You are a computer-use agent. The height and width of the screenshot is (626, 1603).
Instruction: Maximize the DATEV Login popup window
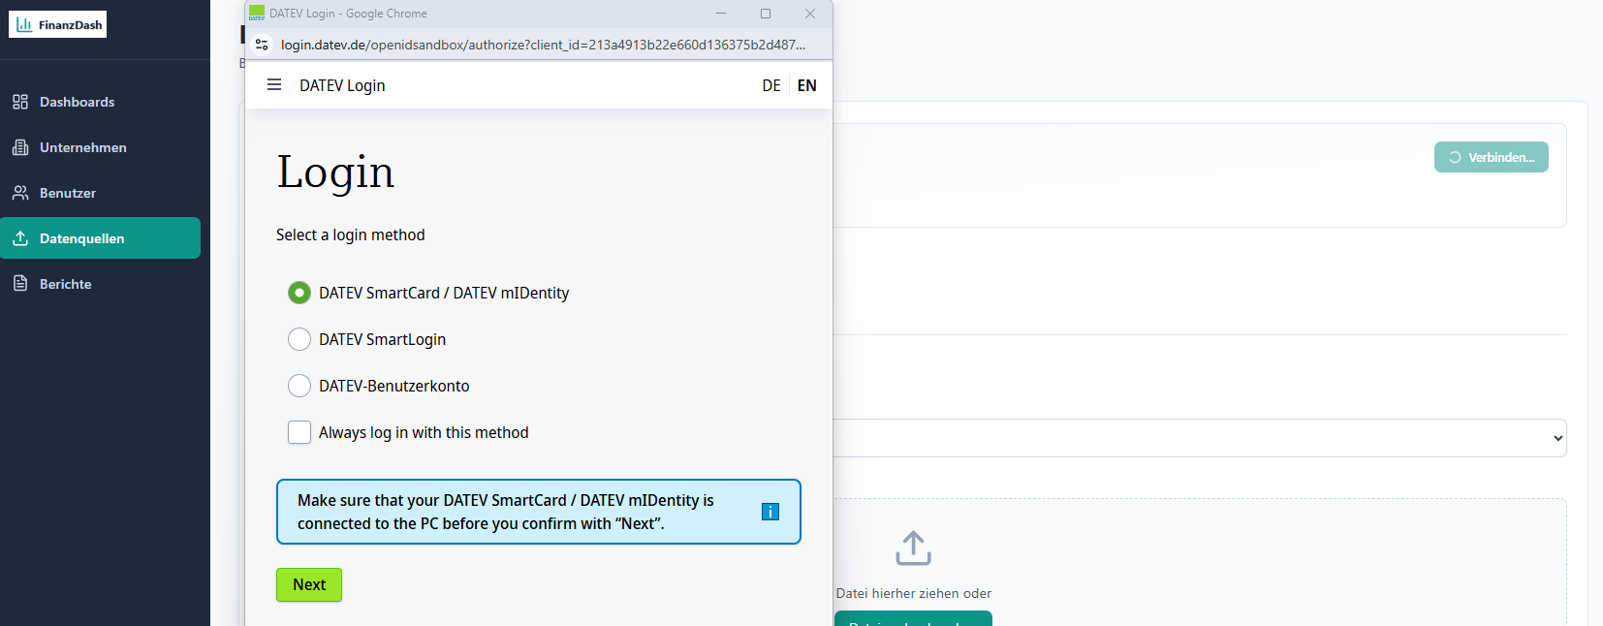point(766,14)
